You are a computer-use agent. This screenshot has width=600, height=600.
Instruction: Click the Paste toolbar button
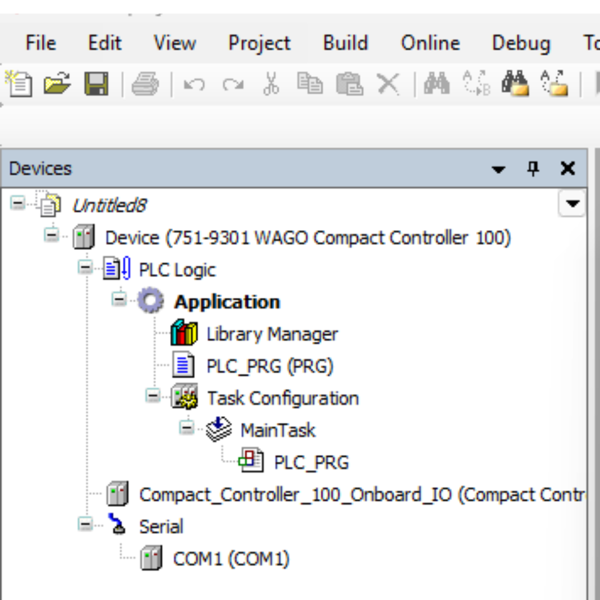point(349,82)
